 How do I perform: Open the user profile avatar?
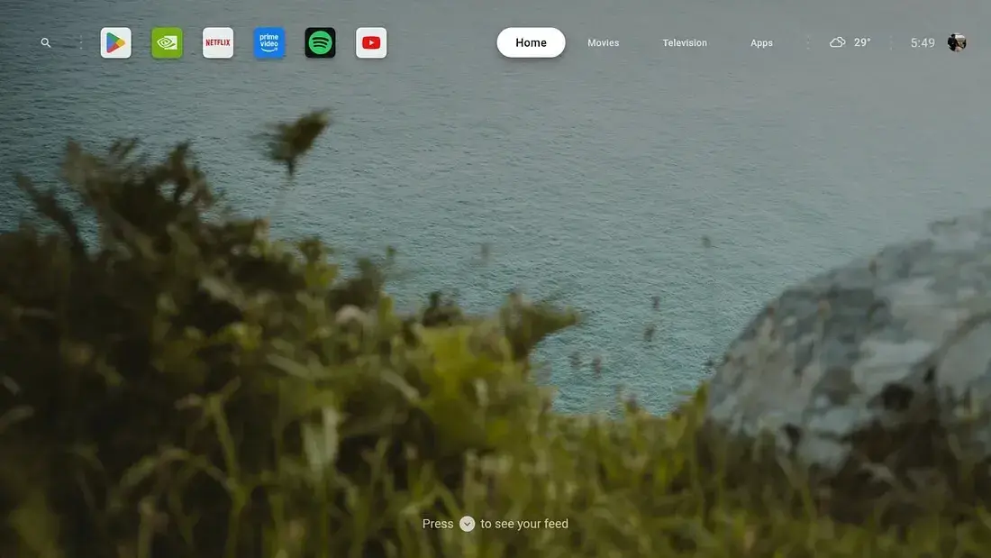(x=957, y=42)
